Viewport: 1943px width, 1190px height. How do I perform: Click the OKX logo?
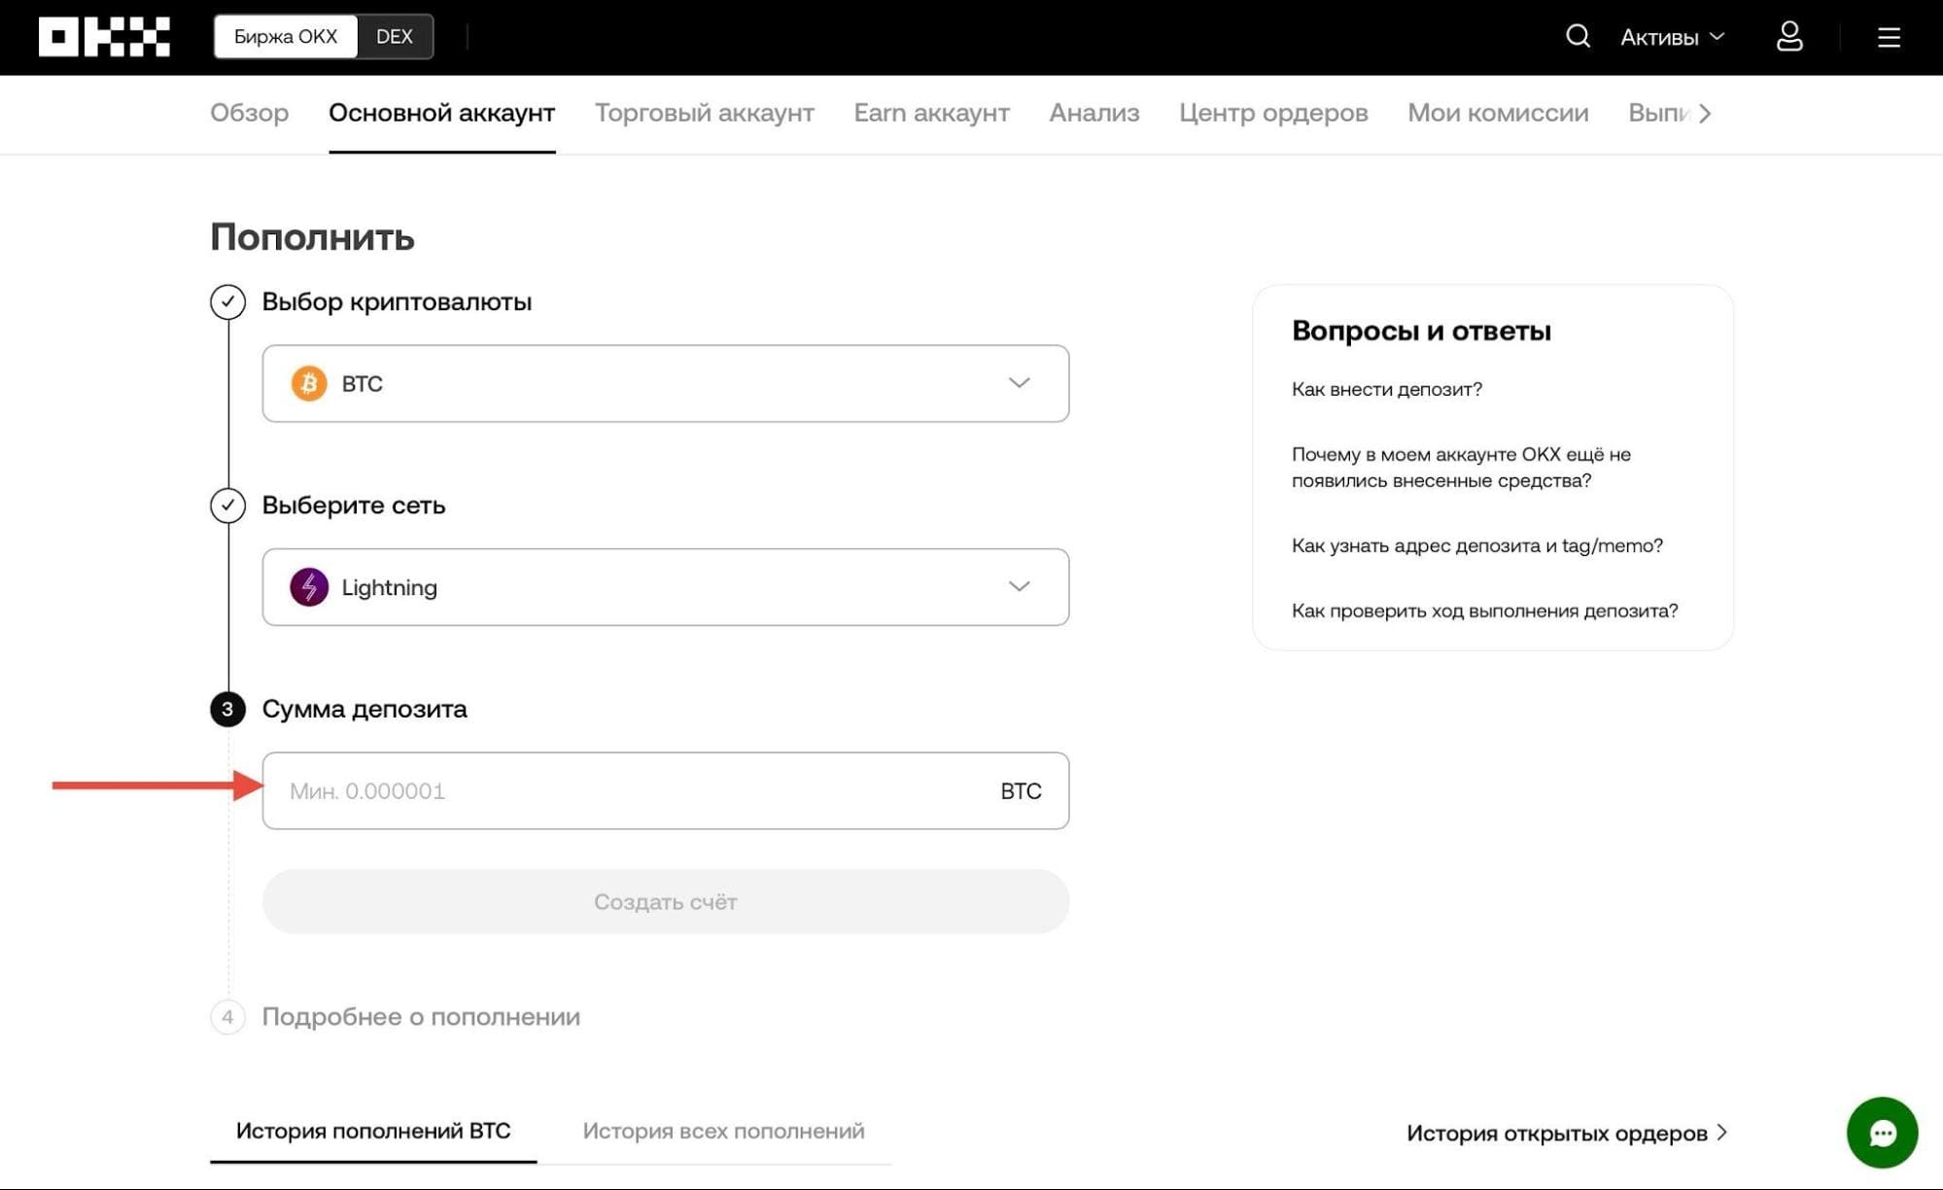104,37
